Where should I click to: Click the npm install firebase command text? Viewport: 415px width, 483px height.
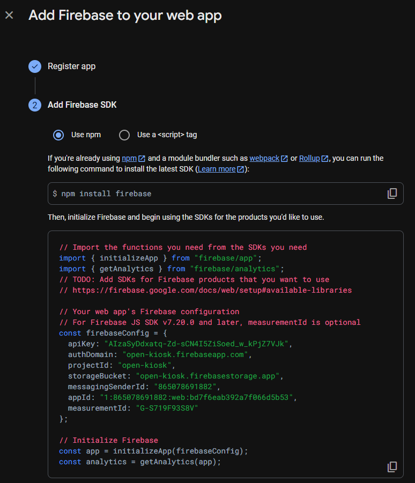(106, 194)
